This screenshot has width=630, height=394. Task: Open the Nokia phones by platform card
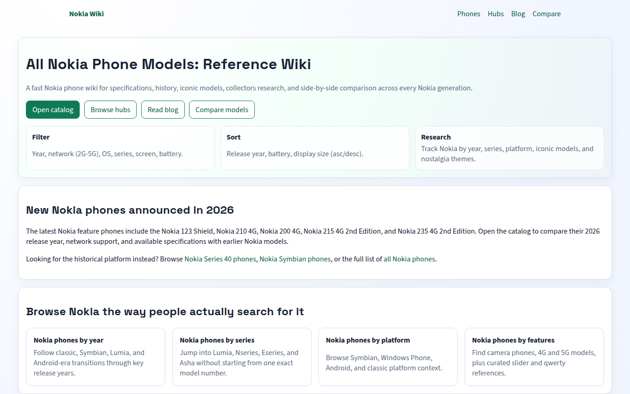tap(388, 357)
